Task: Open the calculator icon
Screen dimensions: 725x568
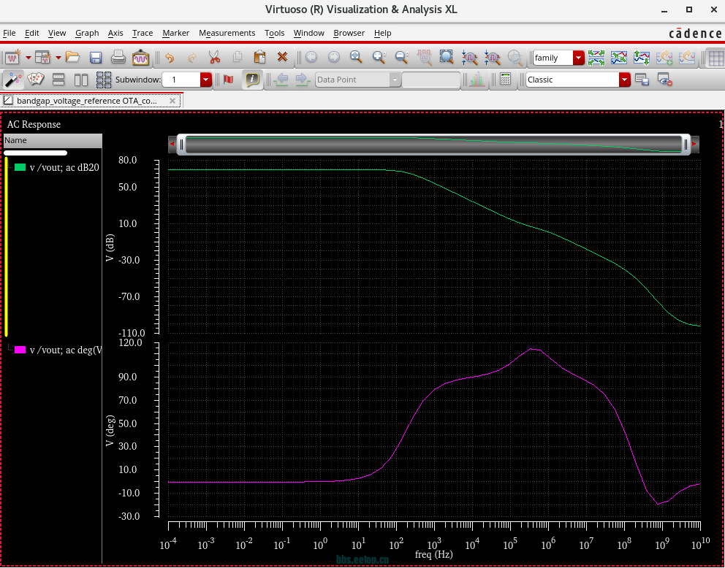Action: (x=505, y=79)
